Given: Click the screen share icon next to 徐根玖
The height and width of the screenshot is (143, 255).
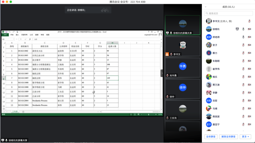Looking at the screenshot, I should 237,29.
